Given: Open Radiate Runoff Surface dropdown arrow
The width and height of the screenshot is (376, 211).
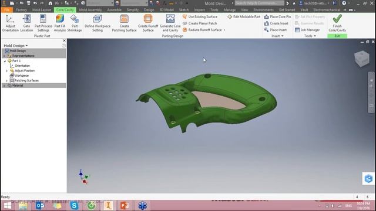Looking at the screenshot, I should tap(224, 30).
